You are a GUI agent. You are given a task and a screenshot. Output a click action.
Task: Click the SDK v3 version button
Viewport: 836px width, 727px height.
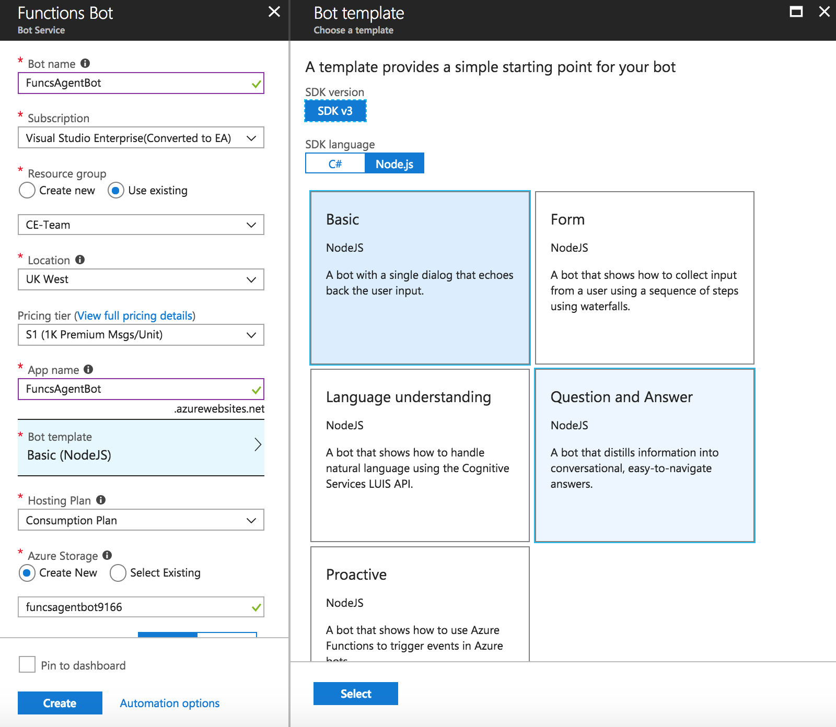point(335,111)
